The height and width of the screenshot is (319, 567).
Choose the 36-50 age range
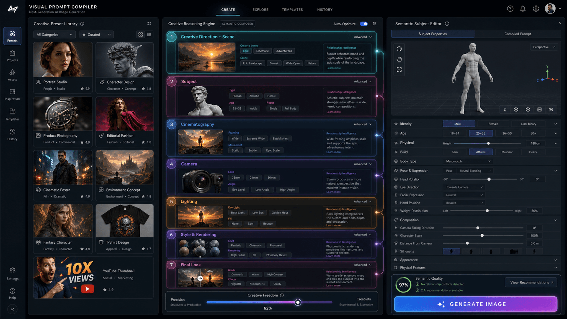(x=507, y=133)
